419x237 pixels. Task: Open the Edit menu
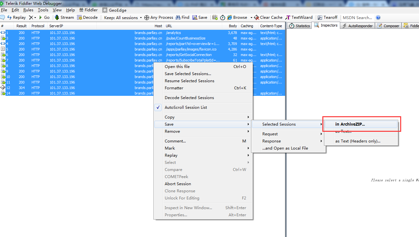tap(15, 10)
